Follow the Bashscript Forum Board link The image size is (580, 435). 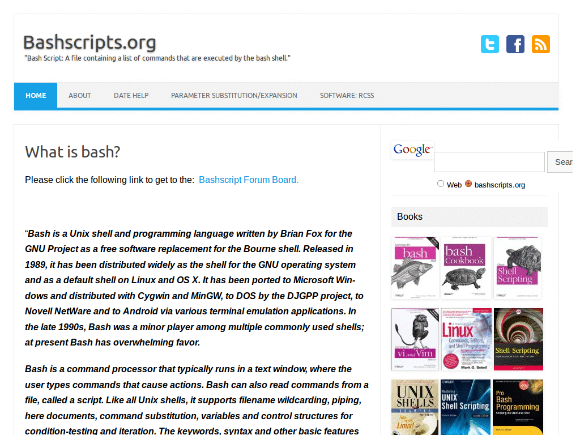click(x=249, y=180)
